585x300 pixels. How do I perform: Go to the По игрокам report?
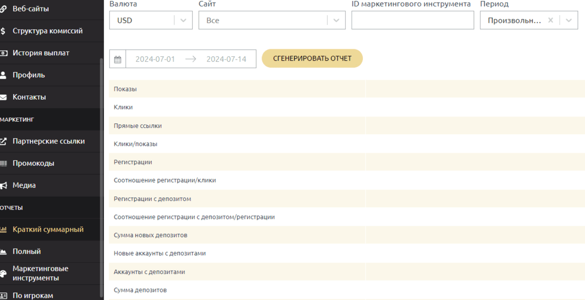coord(32,295)
